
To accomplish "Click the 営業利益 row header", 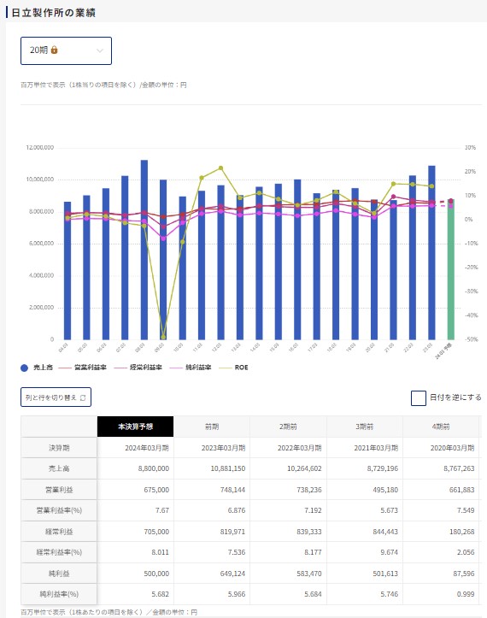I will (x=59, y=490).
